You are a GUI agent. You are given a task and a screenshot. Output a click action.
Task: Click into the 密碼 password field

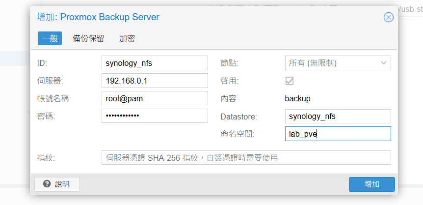(x=155, y=116)
